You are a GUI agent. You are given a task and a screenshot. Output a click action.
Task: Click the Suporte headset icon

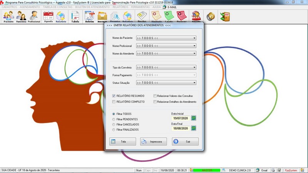(x=196, y=17)
